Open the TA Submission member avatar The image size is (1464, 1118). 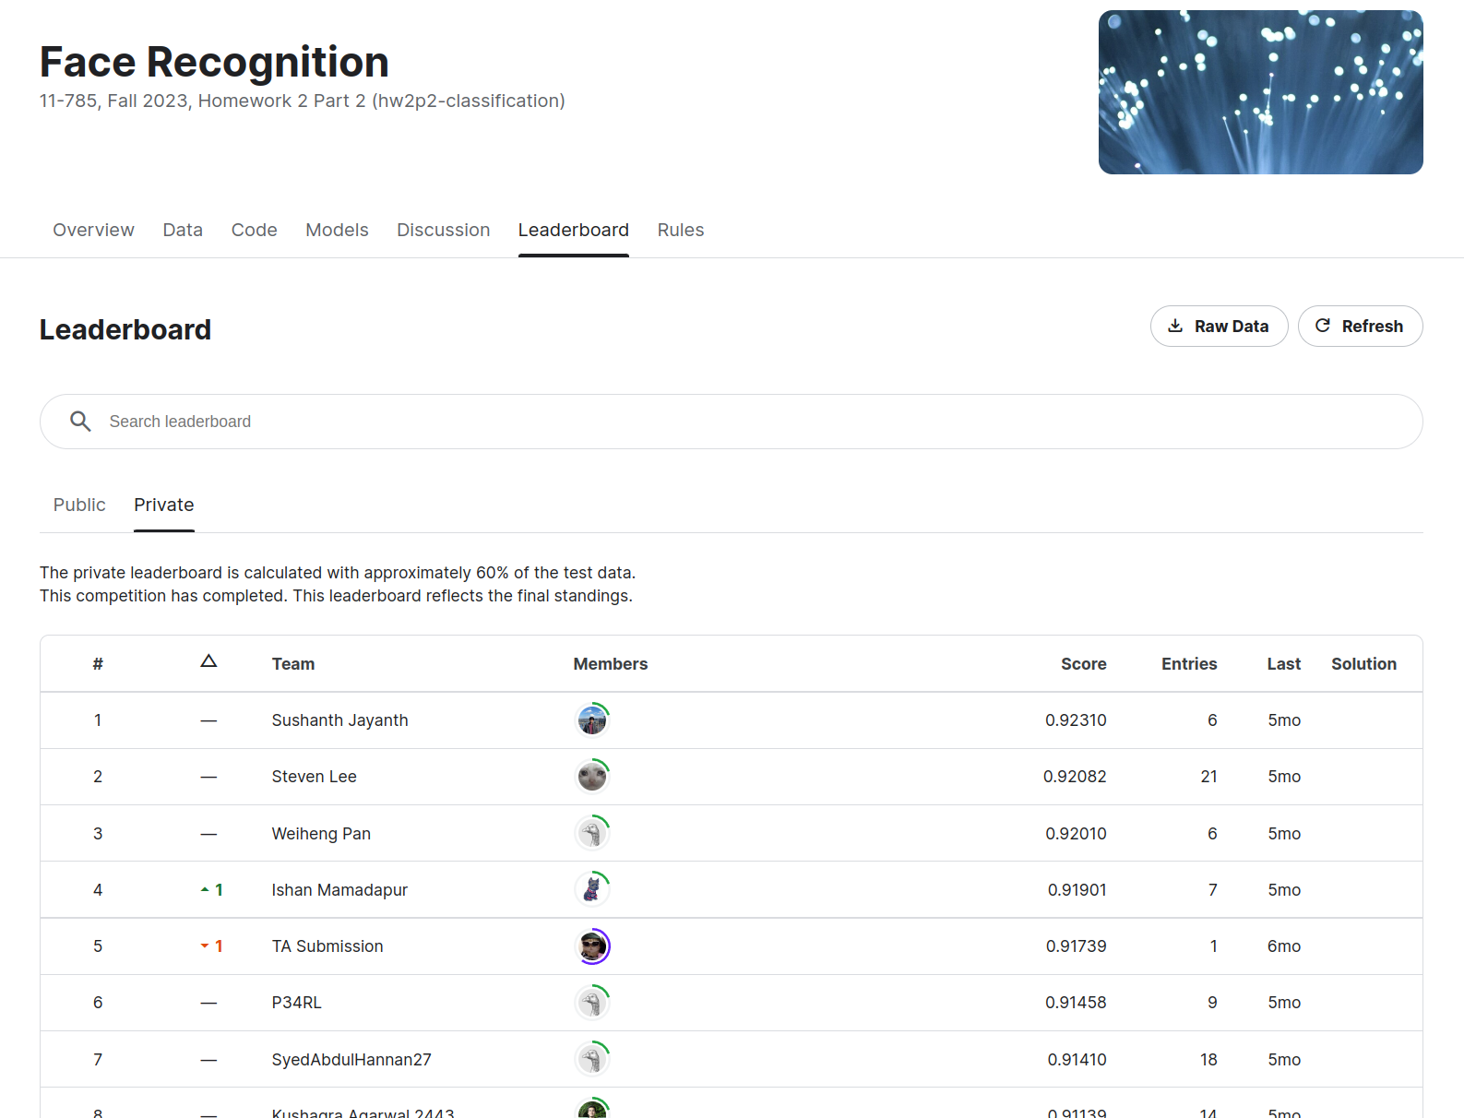click(592, 946)
